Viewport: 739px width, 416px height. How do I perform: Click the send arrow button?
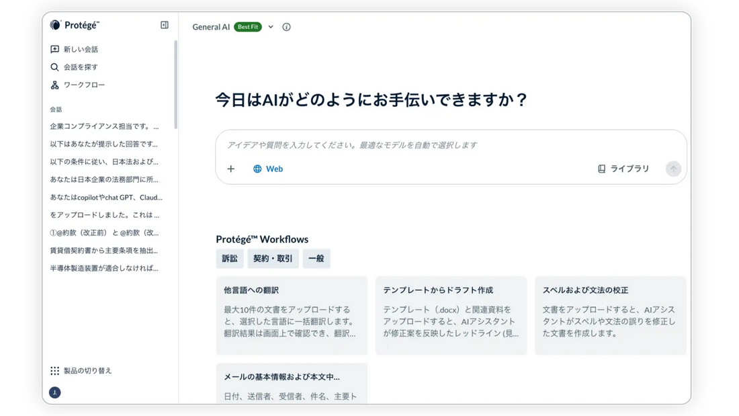673,169
